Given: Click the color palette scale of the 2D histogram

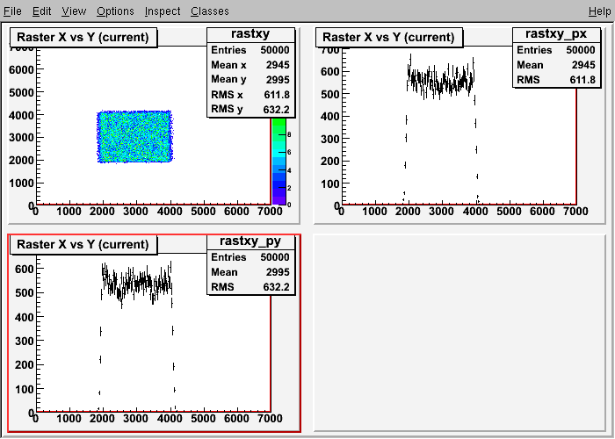Looking at the screenshot, I should pos(279,161).
